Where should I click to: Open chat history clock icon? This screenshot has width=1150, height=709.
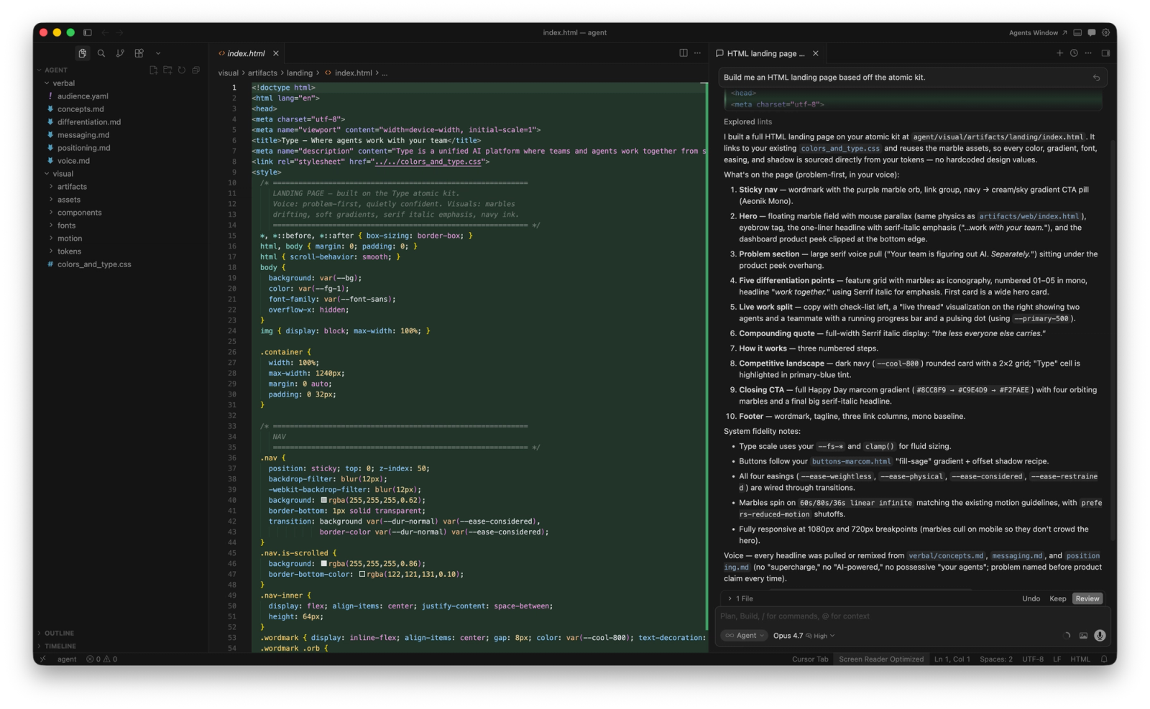[x=1074, y=53]
